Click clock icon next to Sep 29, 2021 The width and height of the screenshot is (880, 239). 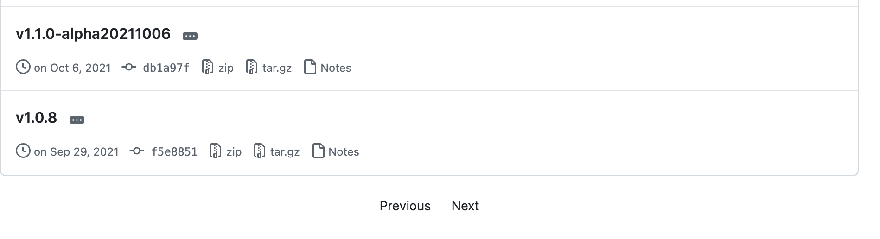[x=23, y=151]
